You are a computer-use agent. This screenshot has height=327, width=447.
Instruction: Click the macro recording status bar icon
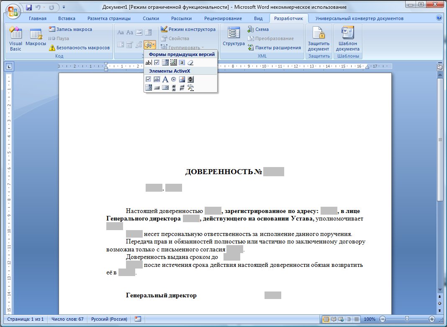tap(138, 319)
